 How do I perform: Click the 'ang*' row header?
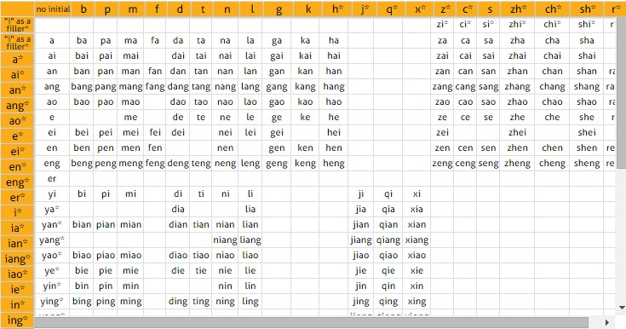(x=17, y=106)
